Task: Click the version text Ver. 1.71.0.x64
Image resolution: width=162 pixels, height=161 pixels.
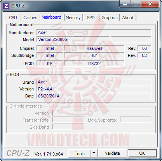Action: coord(49,154)
